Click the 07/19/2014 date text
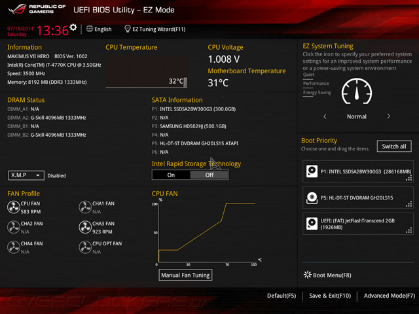This screenshot has height=314, width=419. (20, 28)
